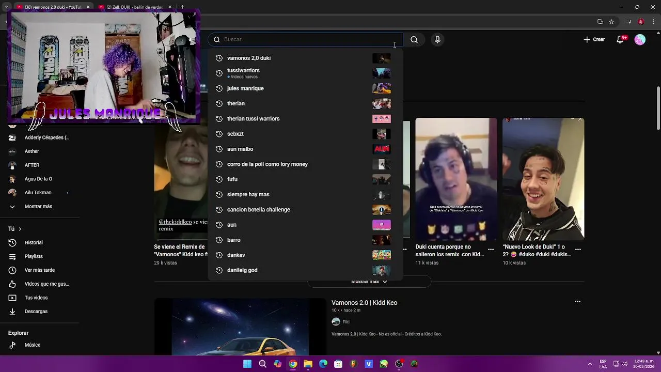
Task: Open AFTER channel subscription
Action: coord(40,165)
